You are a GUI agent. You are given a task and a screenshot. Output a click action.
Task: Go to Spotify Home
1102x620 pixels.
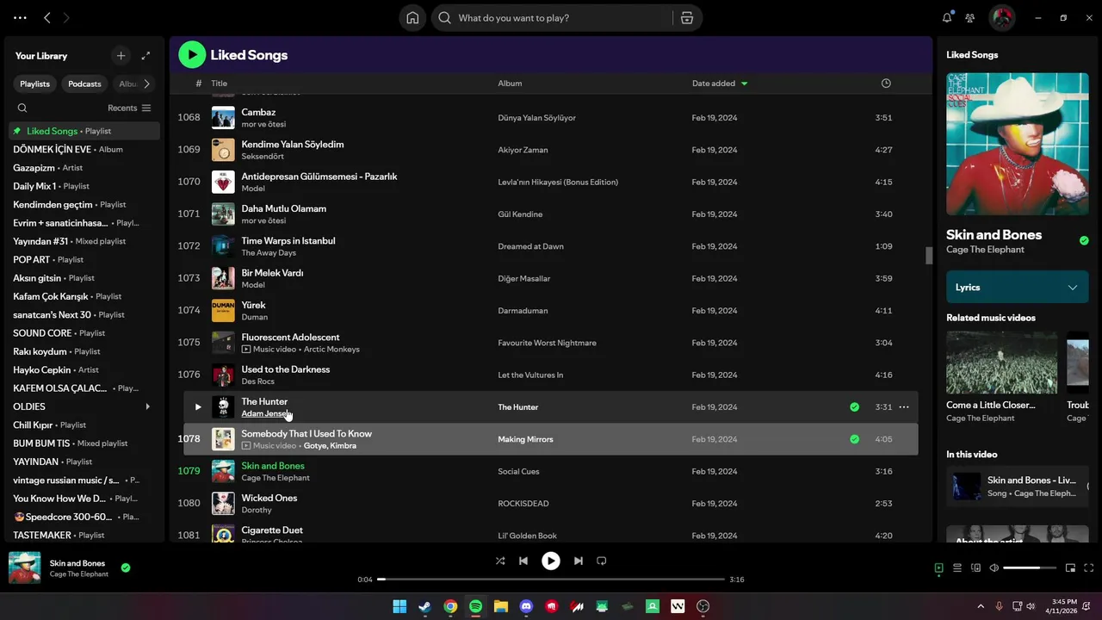click(412, 18)
